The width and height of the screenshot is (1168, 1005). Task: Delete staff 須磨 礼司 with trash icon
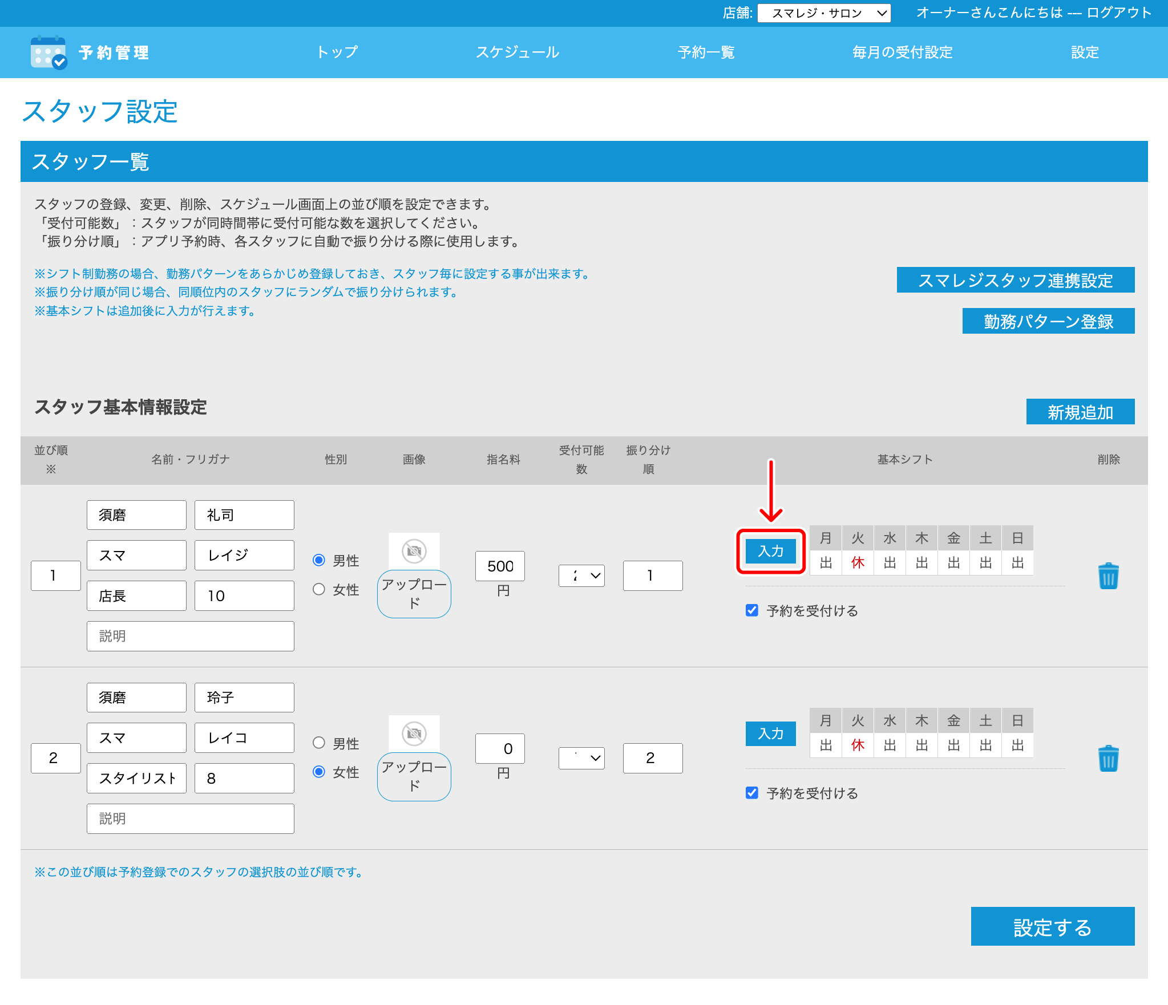(x=1108, y=576)
